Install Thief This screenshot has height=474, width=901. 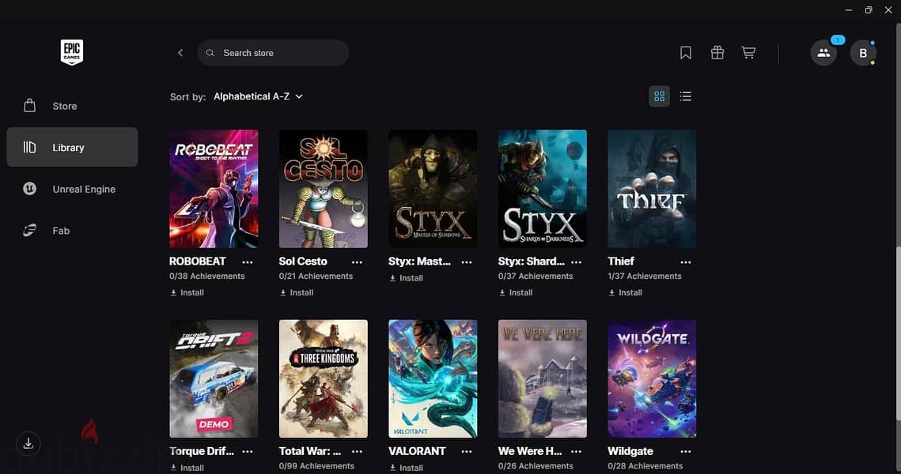(625, 292)
